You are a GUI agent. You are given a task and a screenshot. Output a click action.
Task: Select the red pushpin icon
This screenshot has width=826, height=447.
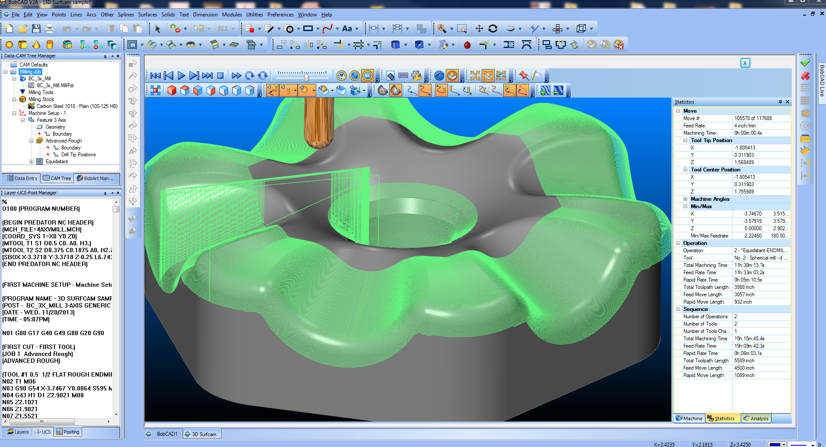[x=524, y=76]
